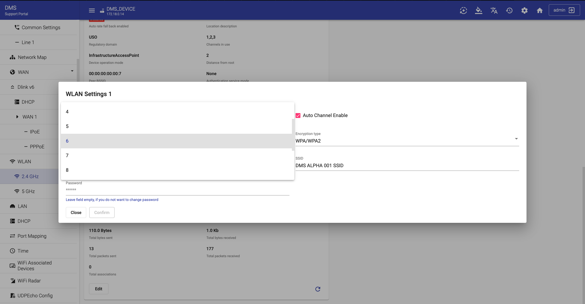Go to home via house icon
Screen dimensions: 585x304
click(x=540, y=11)
